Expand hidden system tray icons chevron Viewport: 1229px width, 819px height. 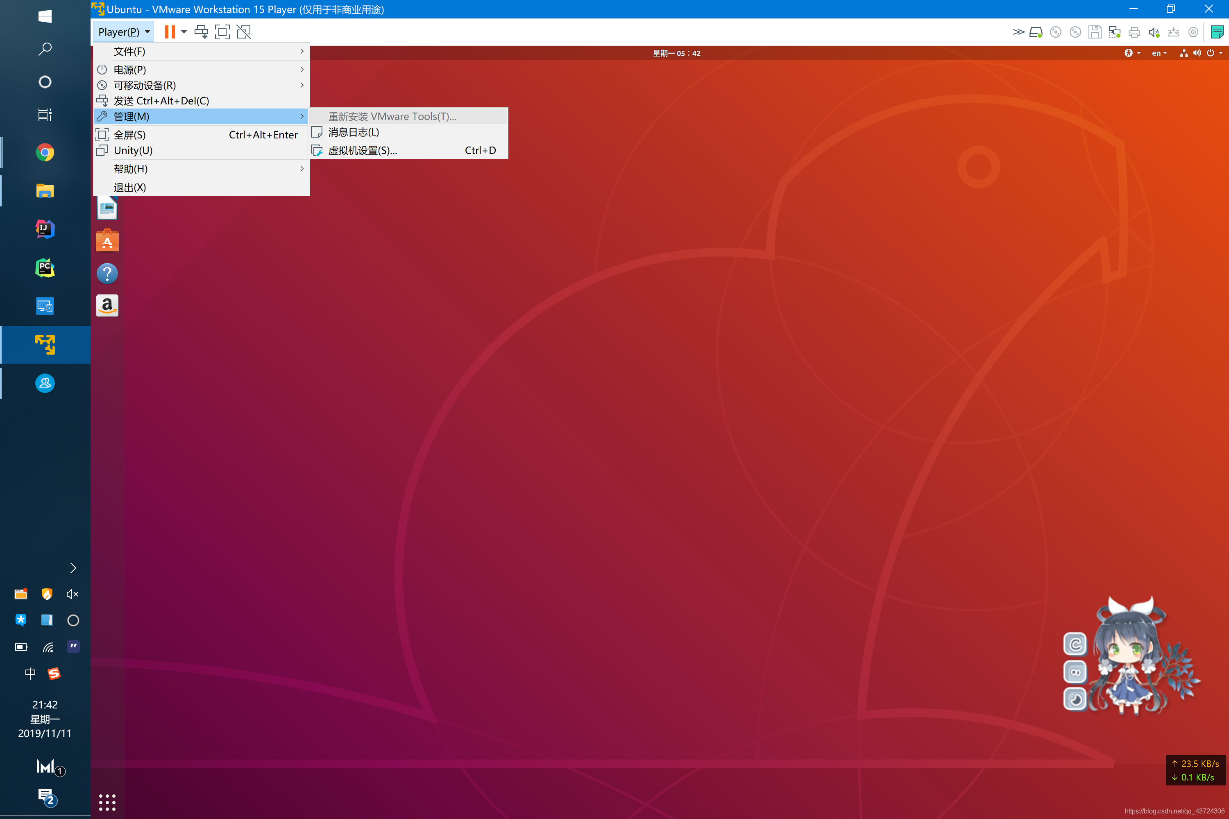pos(73,568)
